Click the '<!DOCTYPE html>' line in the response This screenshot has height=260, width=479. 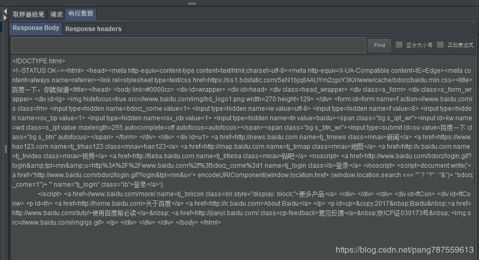point(39,61)
